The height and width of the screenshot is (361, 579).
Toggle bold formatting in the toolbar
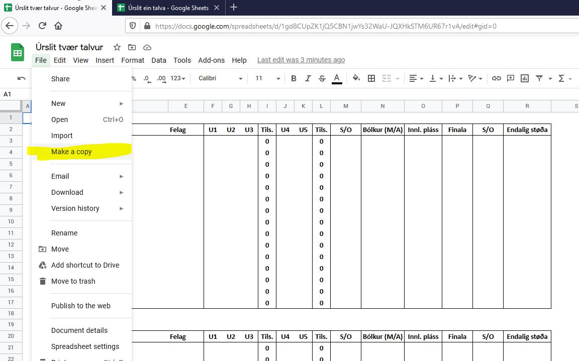[x=294, y=78]
